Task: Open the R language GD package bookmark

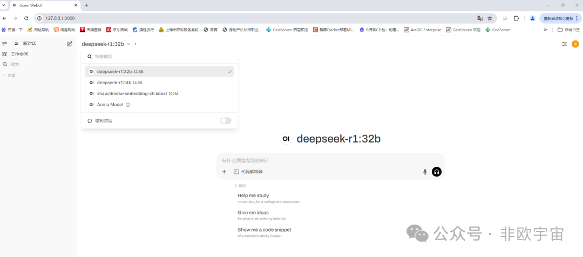Action: (379, 30)
